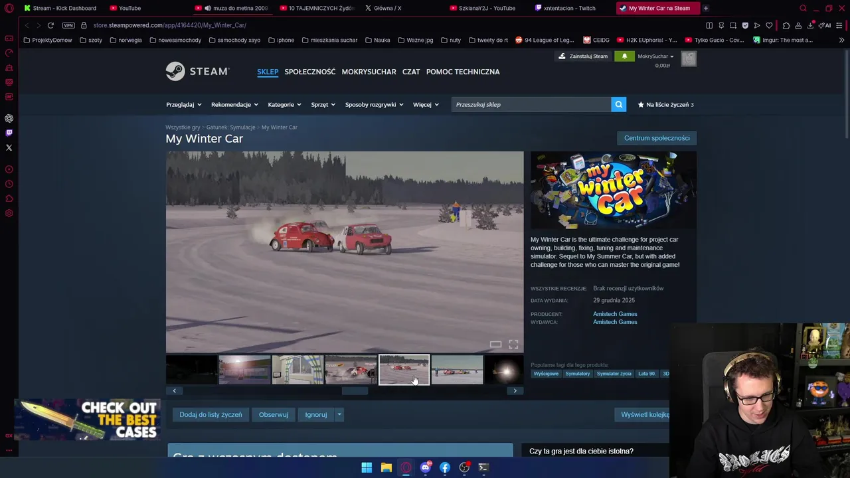Viewport: 850px width, 478px height.
Task: Toggle theater mode on media player
Action: (x=495, y=344)
